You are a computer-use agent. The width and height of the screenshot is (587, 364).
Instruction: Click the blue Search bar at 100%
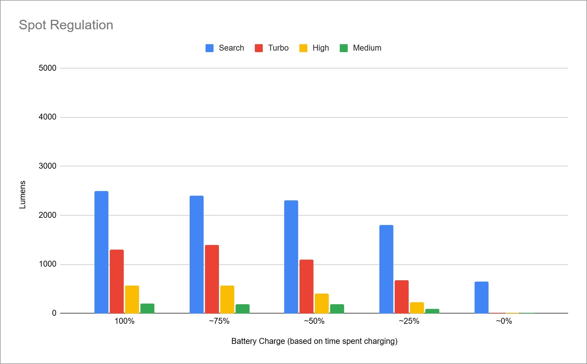pos(101,252)
